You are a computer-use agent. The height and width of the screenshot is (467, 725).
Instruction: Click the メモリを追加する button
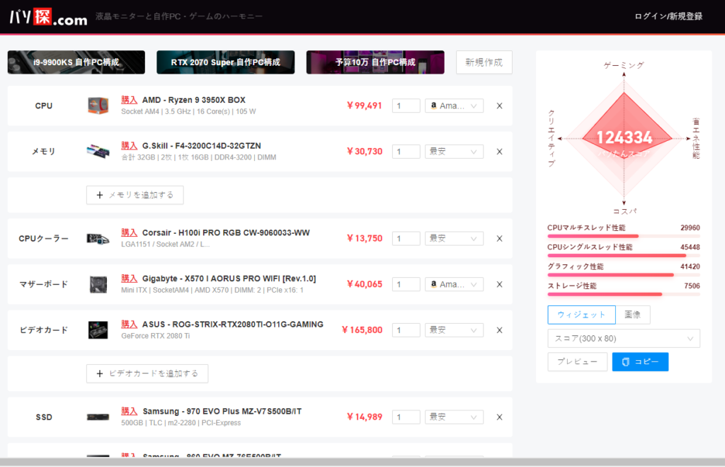(135, 195)
